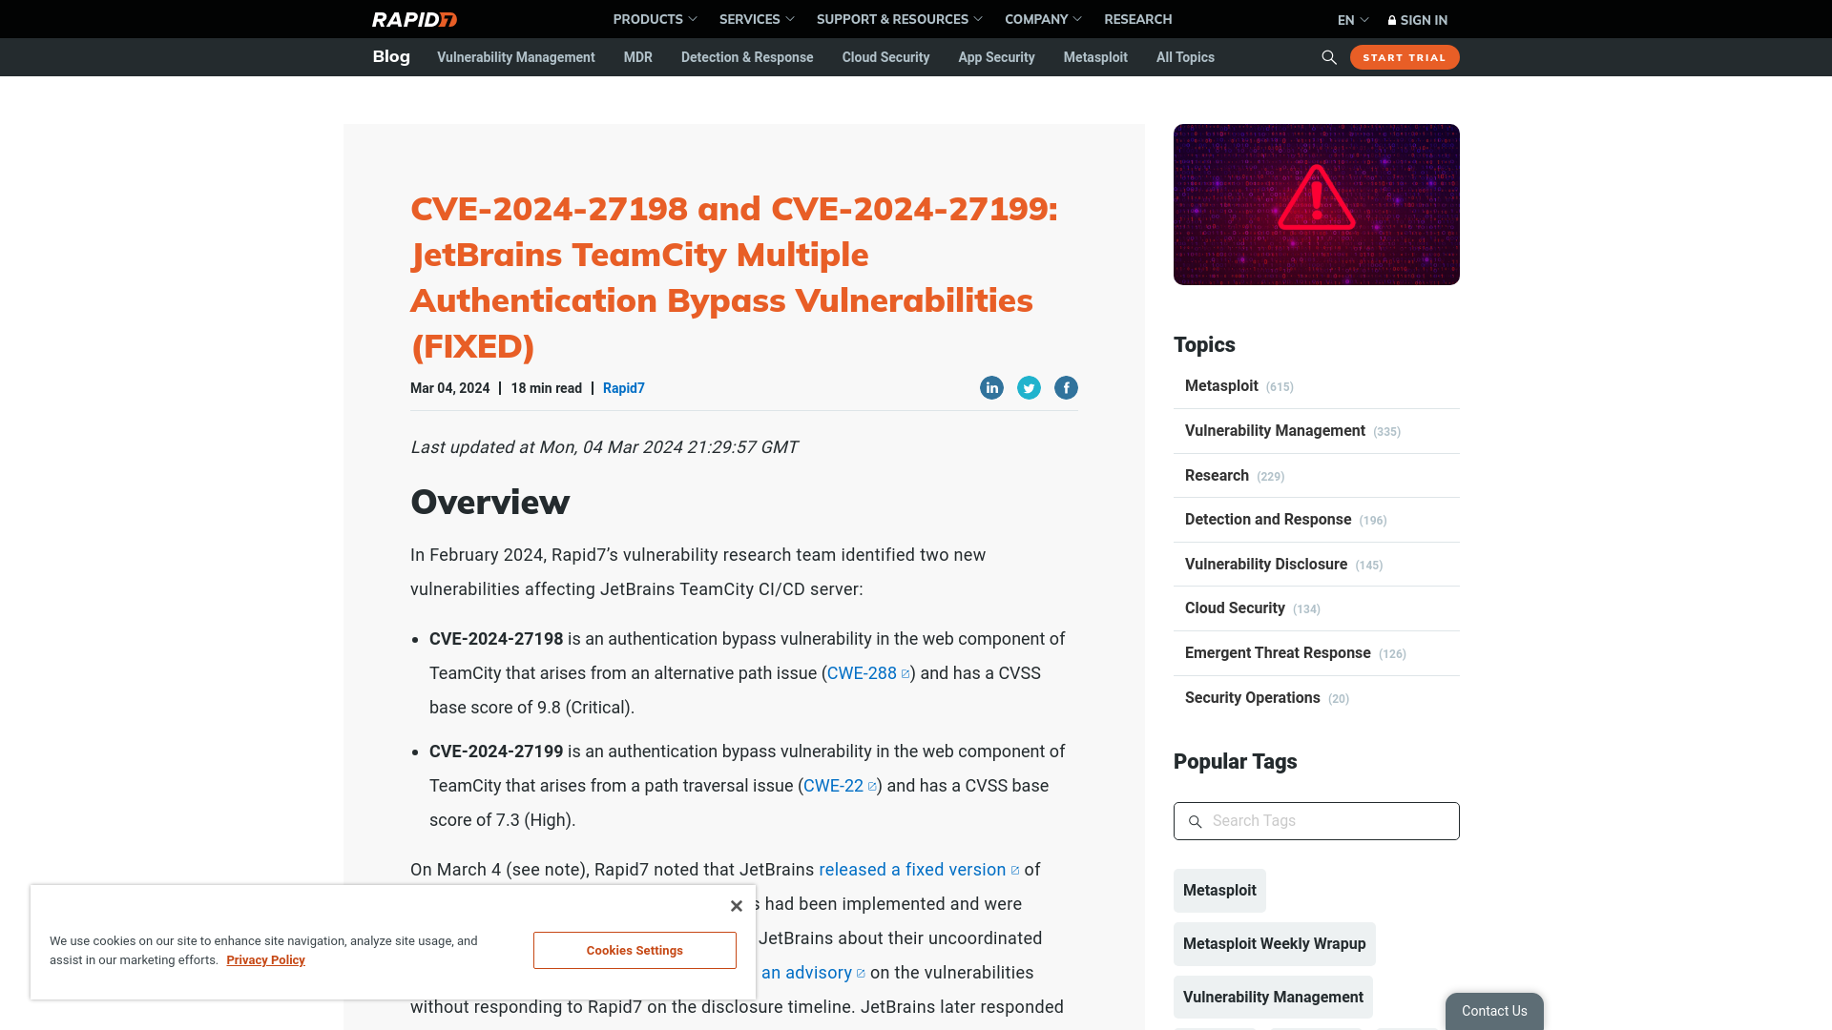Viewport: 1832px width, 1030px height.
Task: Click the Search Tags input field
Action: pos(1316,820)
